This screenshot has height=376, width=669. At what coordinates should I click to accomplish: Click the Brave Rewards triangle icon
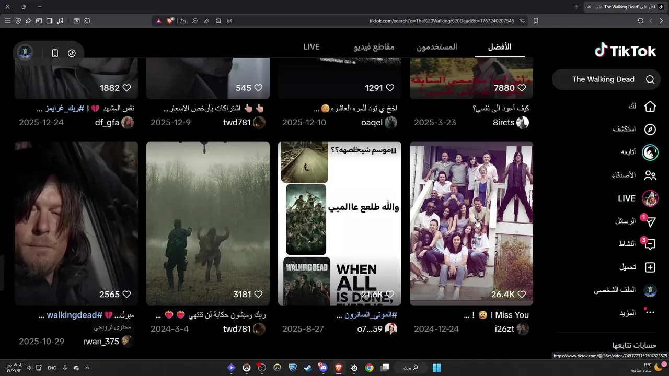159,21
